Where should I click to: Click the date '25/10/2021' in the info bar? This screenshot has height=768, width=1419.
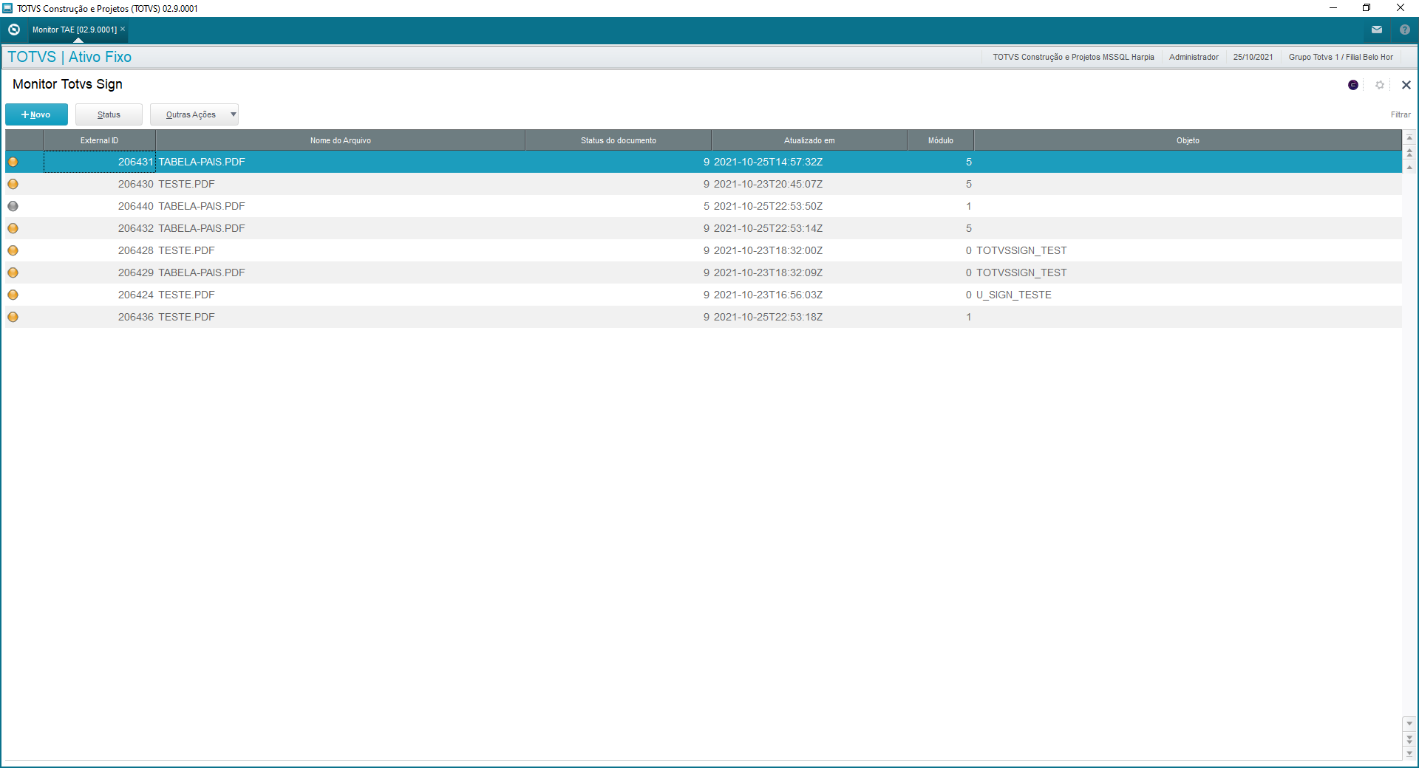click(1253, 57)
